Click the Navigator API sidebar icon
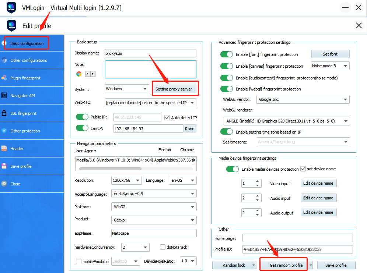 tap(4, 96)
